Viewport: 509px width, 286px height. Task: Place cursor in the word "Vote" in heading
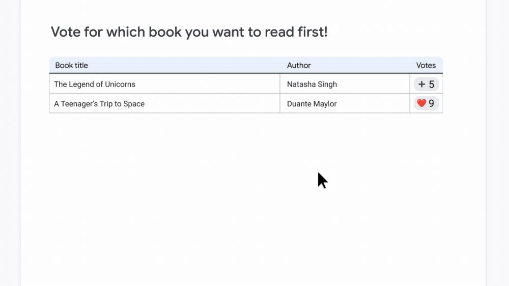(x=65, y=32)
